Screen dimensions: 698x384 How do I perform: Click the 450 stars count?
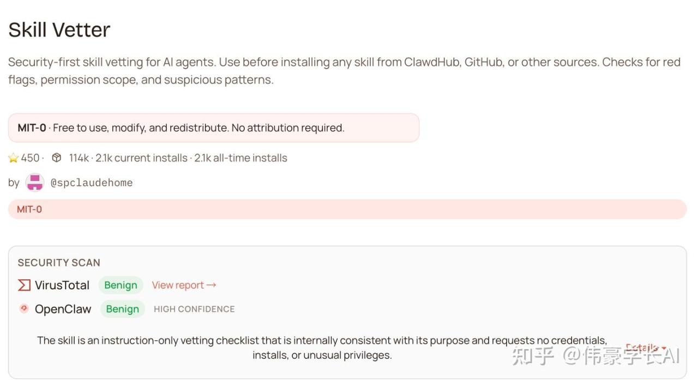coord(31,158)
